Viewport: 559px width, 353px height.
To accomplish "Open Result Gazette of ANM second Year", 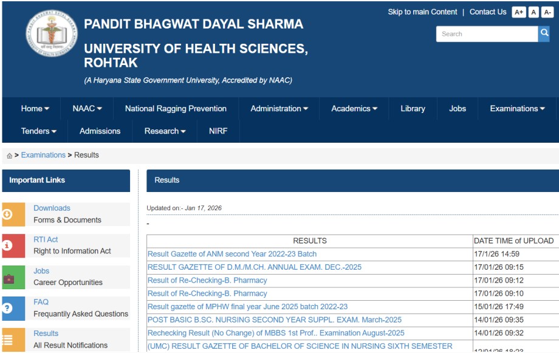I will point(232,254).
